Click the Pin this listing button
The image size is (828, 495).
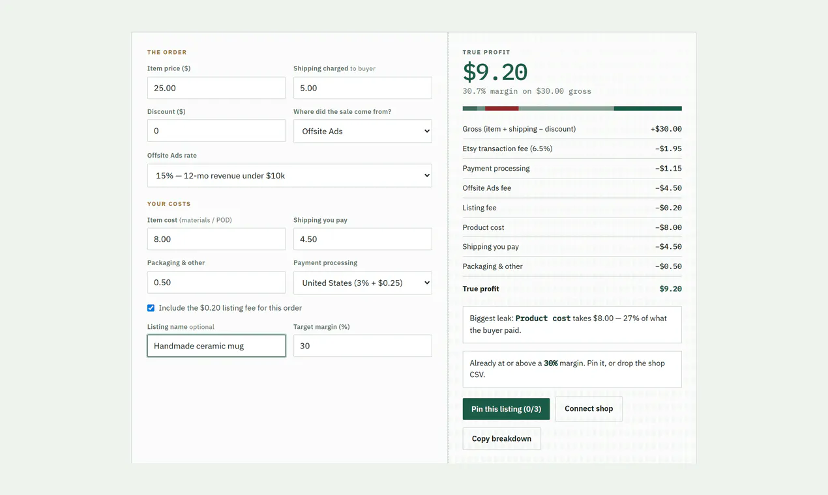[506, 409]
